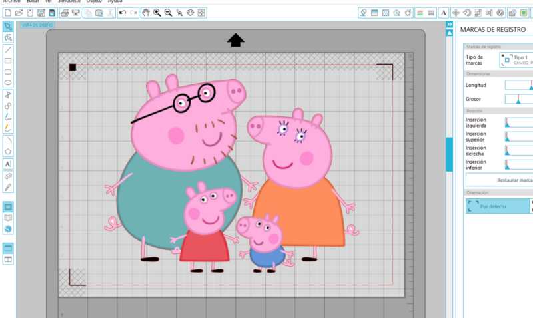This screenshot has height=318, width=533.
Task: Open the Move window icon
Action: 456,13
